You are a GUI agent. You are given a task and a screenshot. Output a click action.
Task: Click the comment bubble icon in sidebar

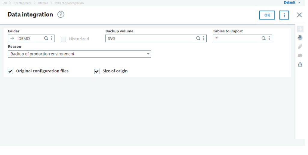pyautogui.click(x=300, y=55)
